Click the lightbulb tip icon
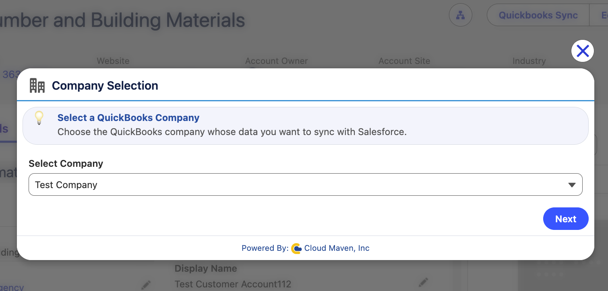This screenshot has height=291, width=608. pyautogui.click(x=39, y=118)
